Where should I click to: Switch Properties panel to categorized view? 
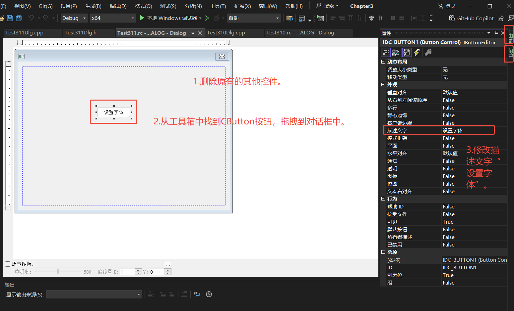[x=386, y=52]
